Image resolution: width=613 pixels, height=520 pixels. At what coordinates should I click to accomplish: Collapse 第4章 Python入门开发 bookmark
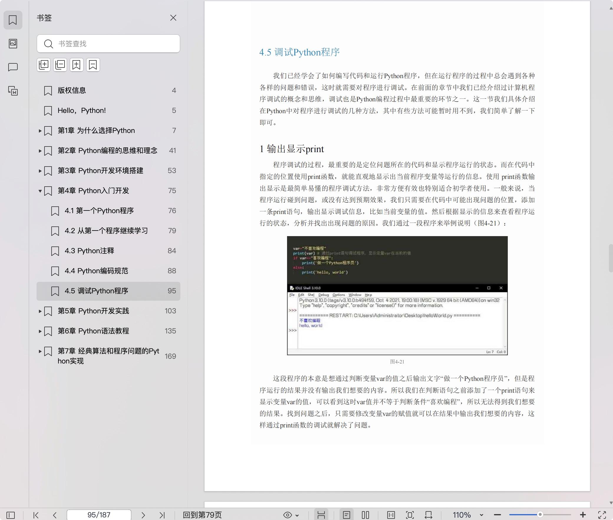click(40, 191)
